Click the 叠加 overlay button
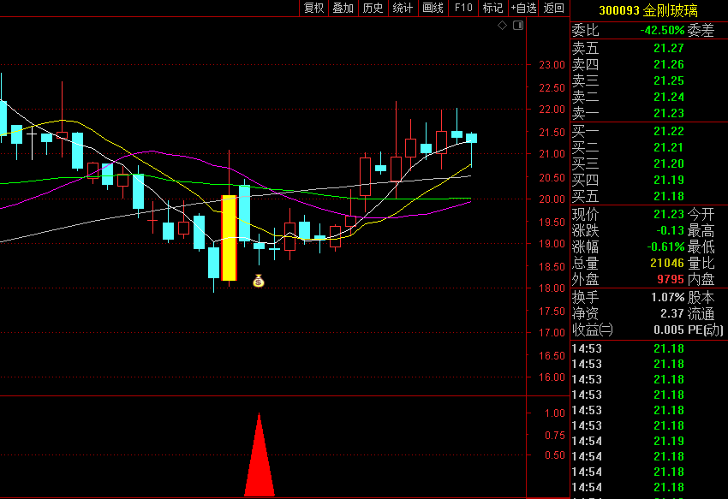Screen dimensions: 728x499 point(343,8)
